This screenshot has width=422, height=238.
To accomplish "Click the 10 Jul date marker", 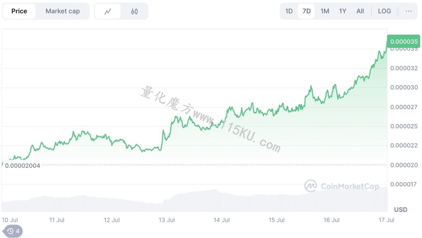I will point(10,220).
